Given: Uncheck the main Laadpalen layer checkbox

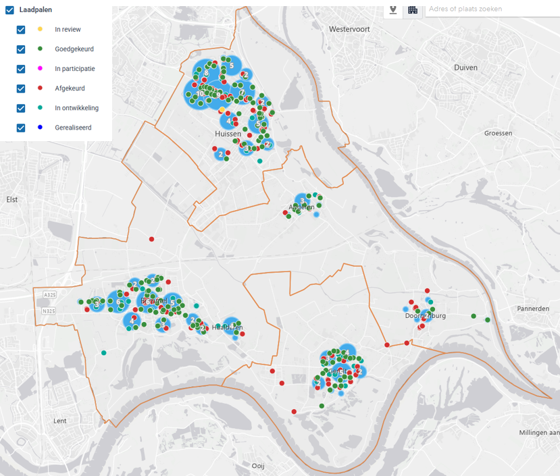Looking at the screenshot, I should pos(9,10).
